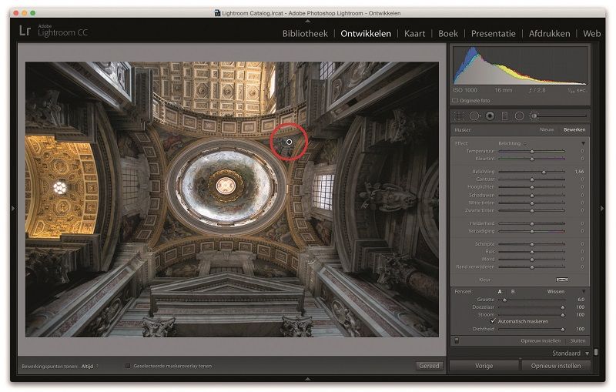
Task: Select the Radial Filter tool icon
Action: (x=519, y=116)
